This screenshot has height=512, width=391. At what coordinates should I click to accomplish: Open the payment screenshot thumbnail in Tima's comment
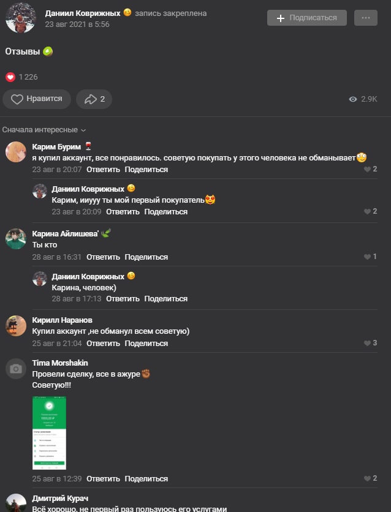(49, 433)
